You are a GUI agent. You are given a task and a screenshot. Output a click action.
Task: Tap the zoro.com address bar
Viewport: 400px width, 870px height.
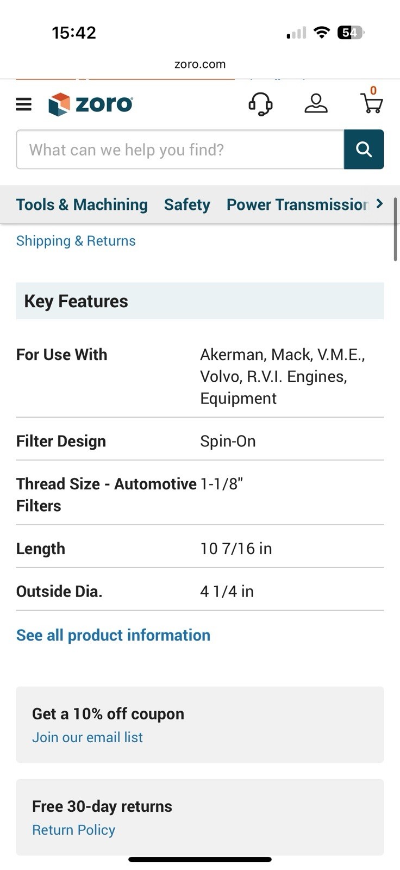[x=200, y=64]
